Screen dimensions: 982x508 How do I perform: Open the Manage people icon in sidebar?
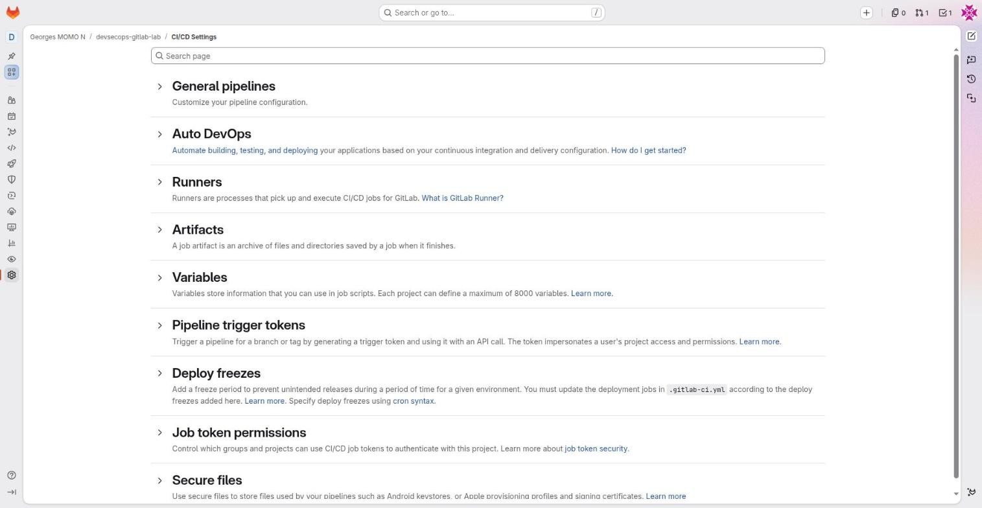pos(12,100)
